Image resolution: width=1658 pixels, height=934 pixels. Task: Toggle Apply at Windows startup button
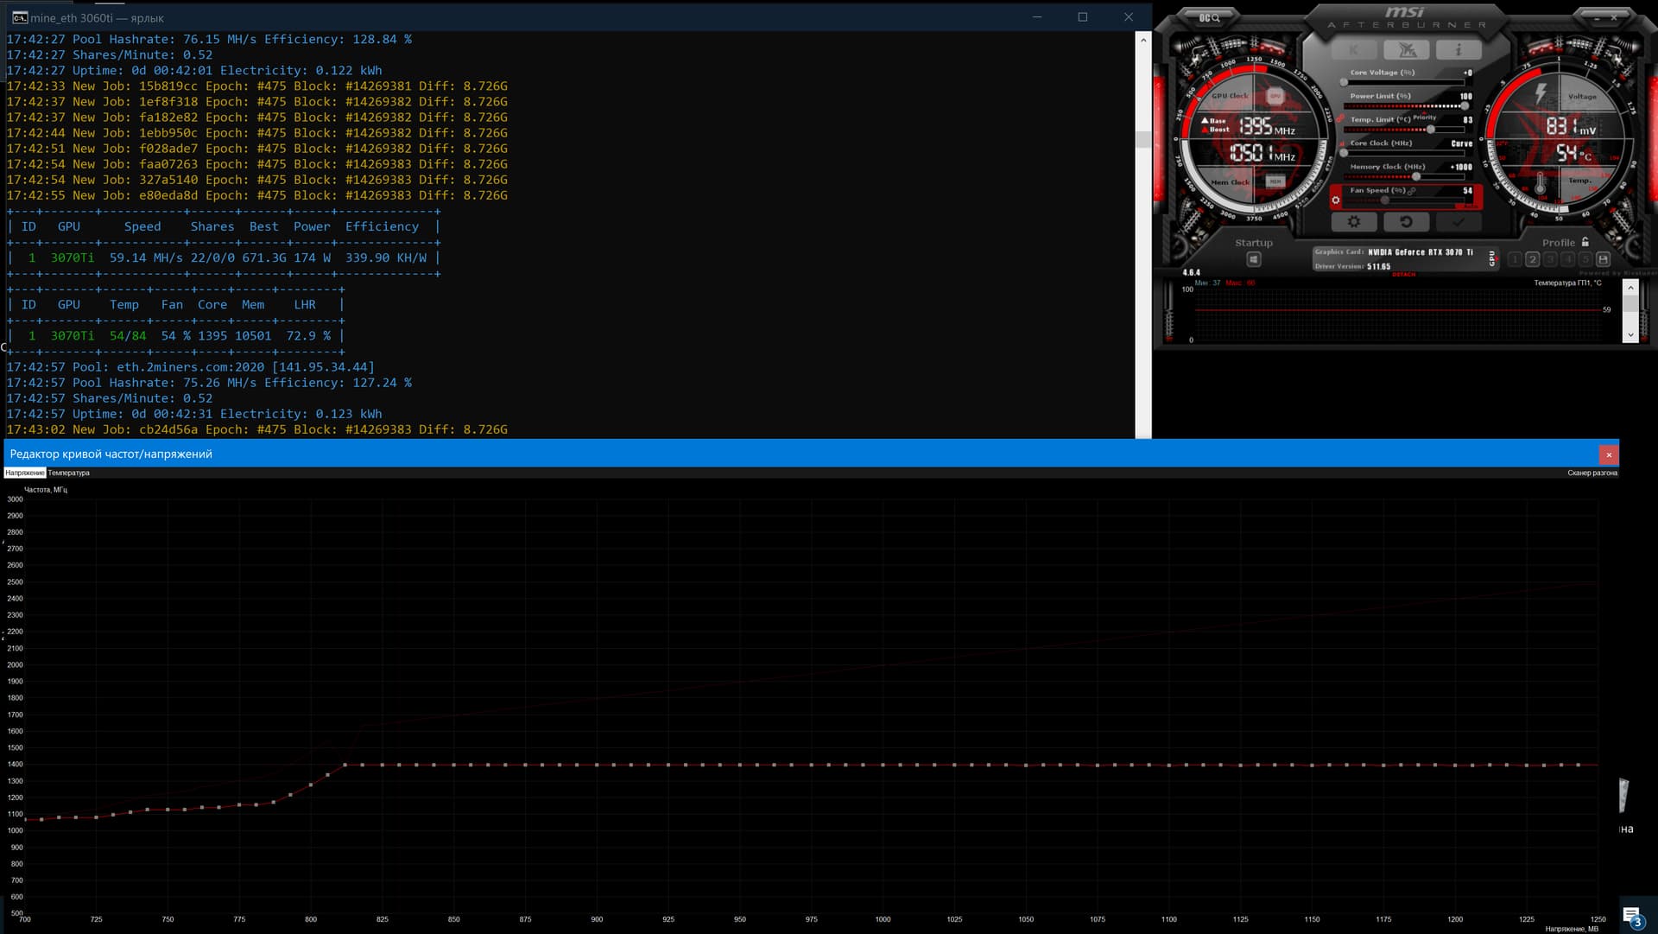point(1254,259)
